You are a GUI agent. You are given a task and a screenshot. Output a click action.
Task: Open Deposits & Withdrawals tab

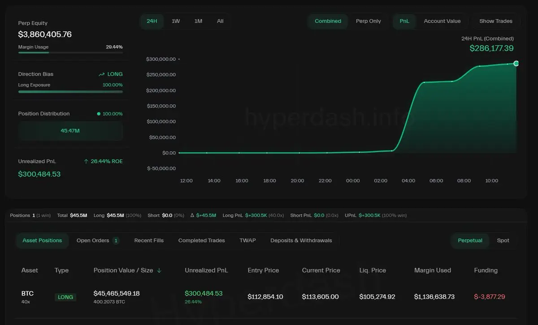coord(301,240)
